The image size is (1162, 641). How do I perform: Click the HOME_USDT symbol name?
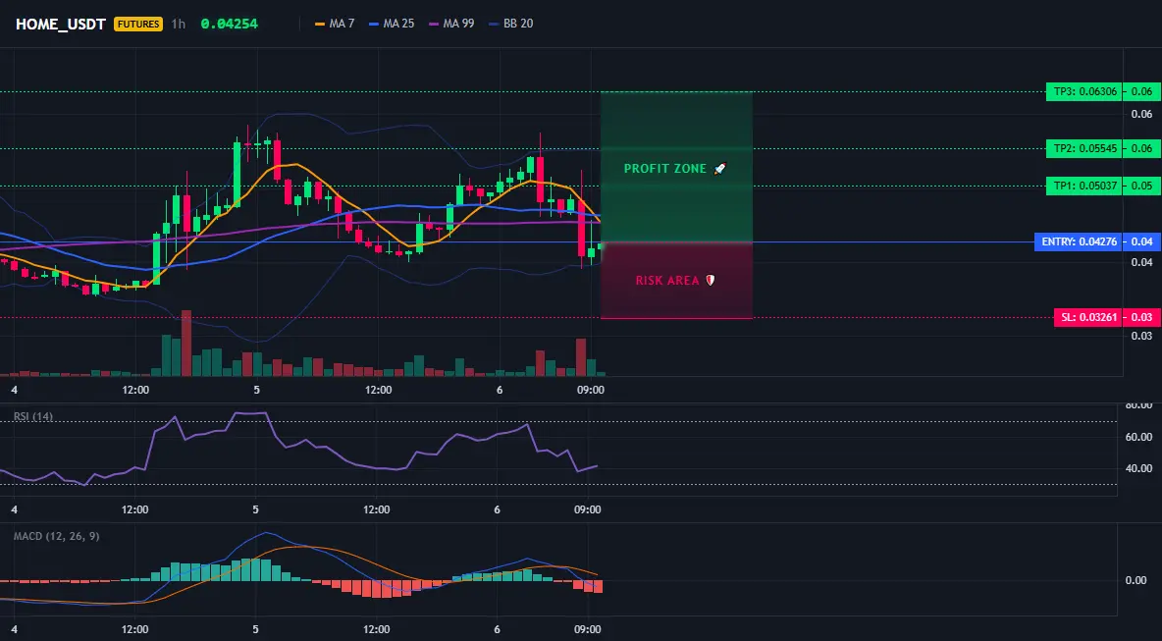61,24
